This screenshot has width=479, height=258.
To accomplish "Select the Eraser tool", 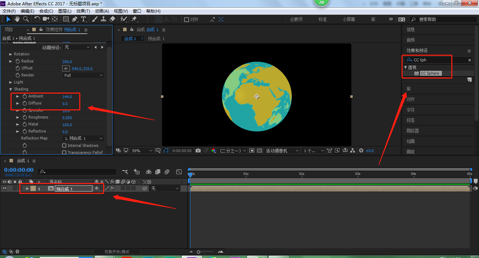I will [x=112, y=19].
